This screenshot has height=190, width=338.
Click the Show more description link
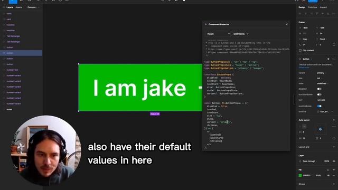304,68
